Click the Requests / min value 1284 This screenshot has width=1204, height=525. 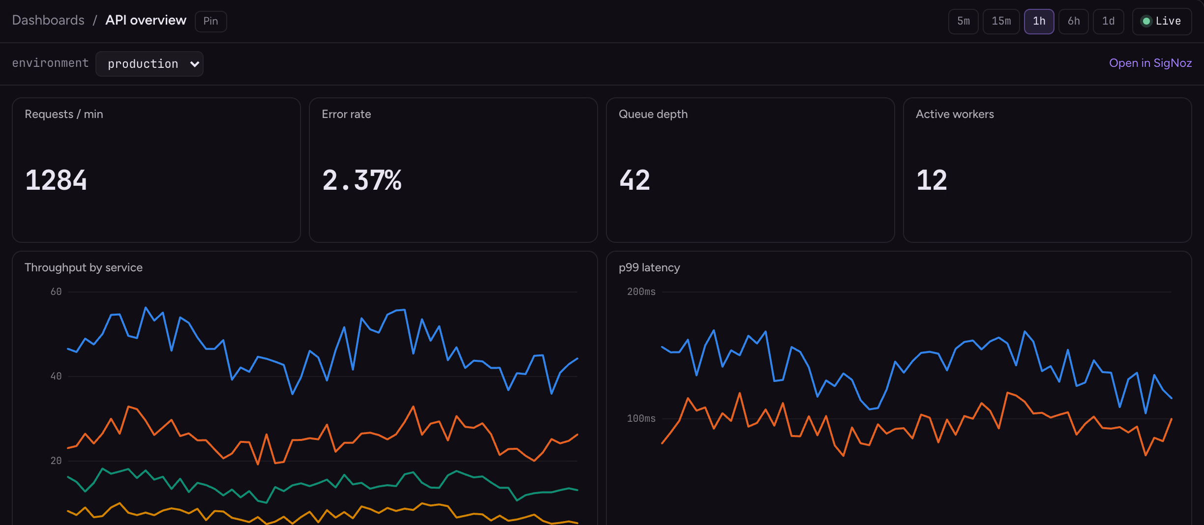[x=56, y=180]
